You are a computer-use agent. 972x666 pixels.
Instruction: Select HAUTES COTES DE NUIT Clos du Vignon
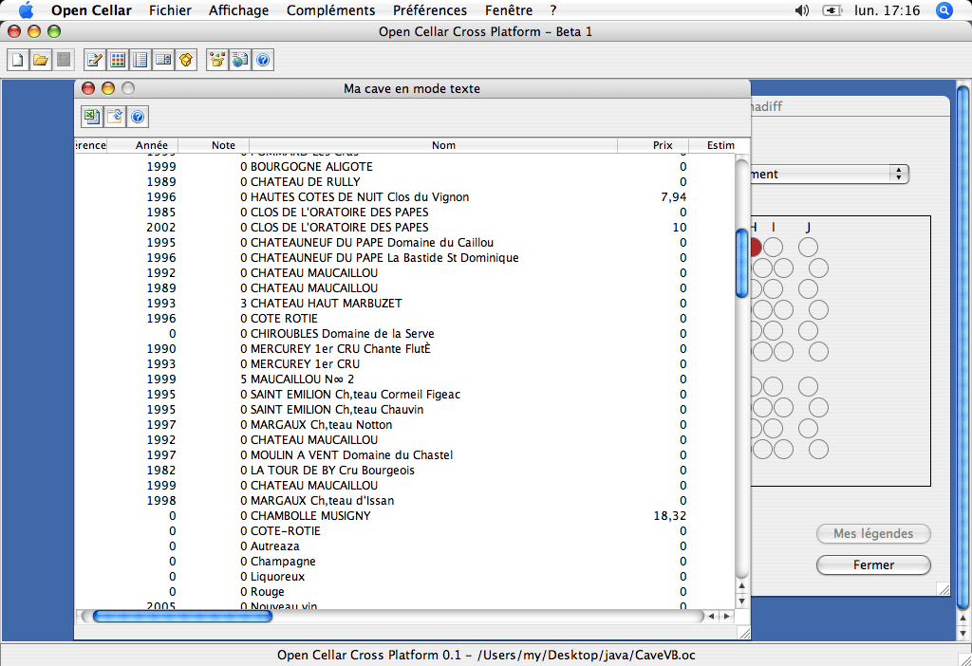click(x=404, y=197)
